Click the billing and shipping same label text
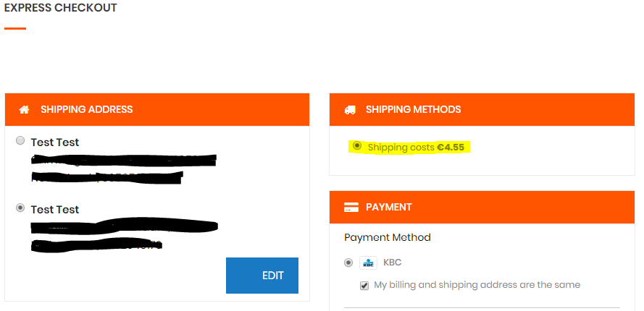 [x=477, y=285]
